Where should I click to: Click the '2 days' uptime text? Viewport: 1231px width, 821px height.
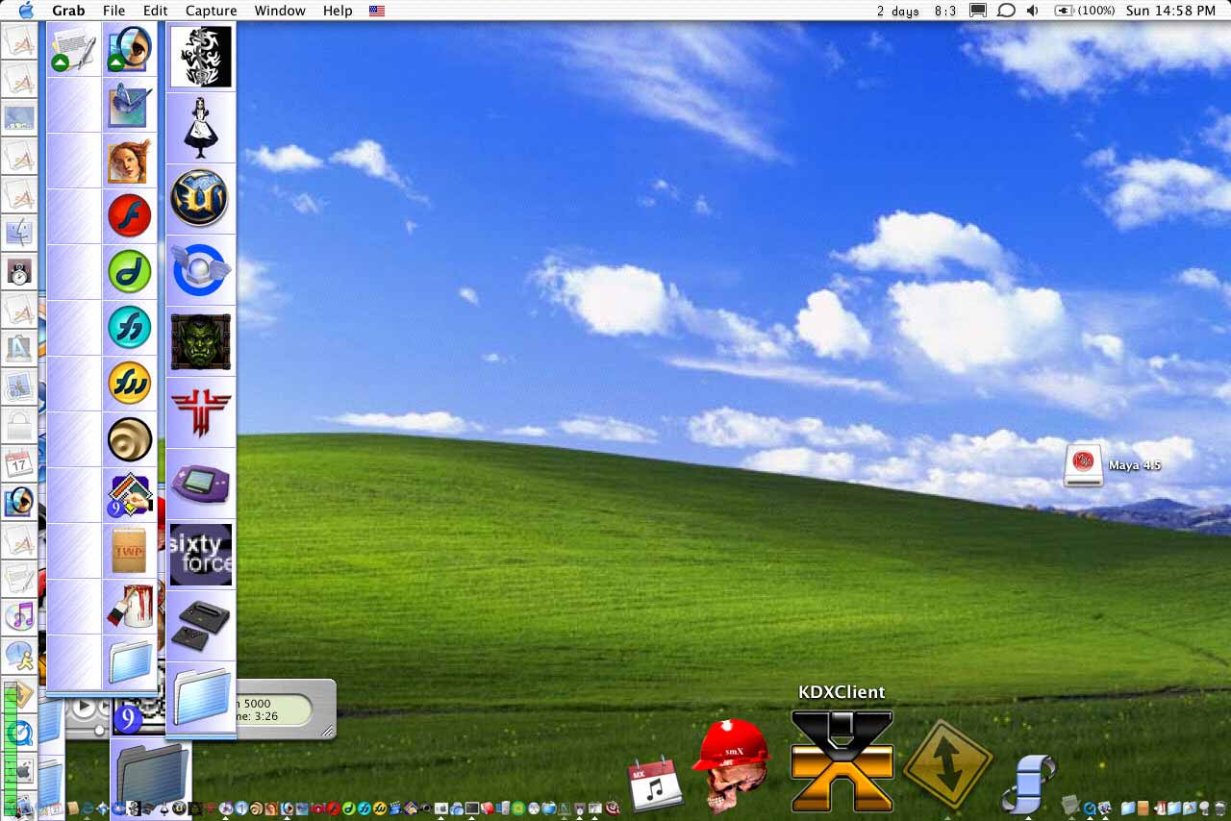click(x=898, y=11)
